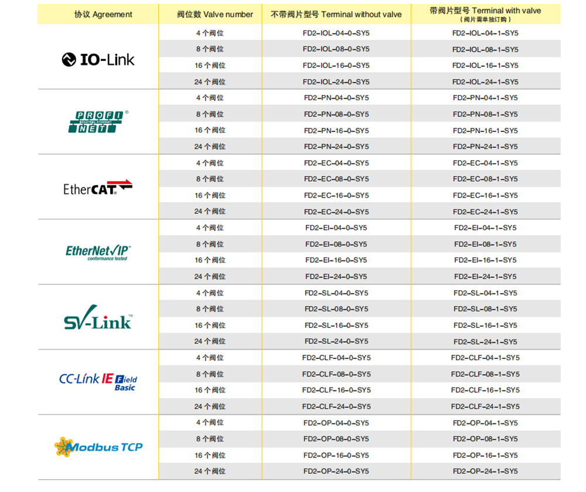Click the IO-Link logo
The width and height of the screenshot is (586, 492).
click(98, 59)
